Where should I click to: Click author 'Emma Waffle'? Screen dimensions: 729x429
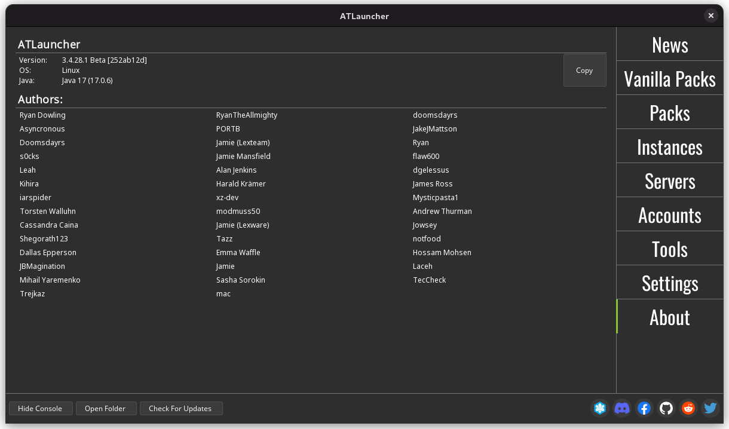click(x=238, y=253)
